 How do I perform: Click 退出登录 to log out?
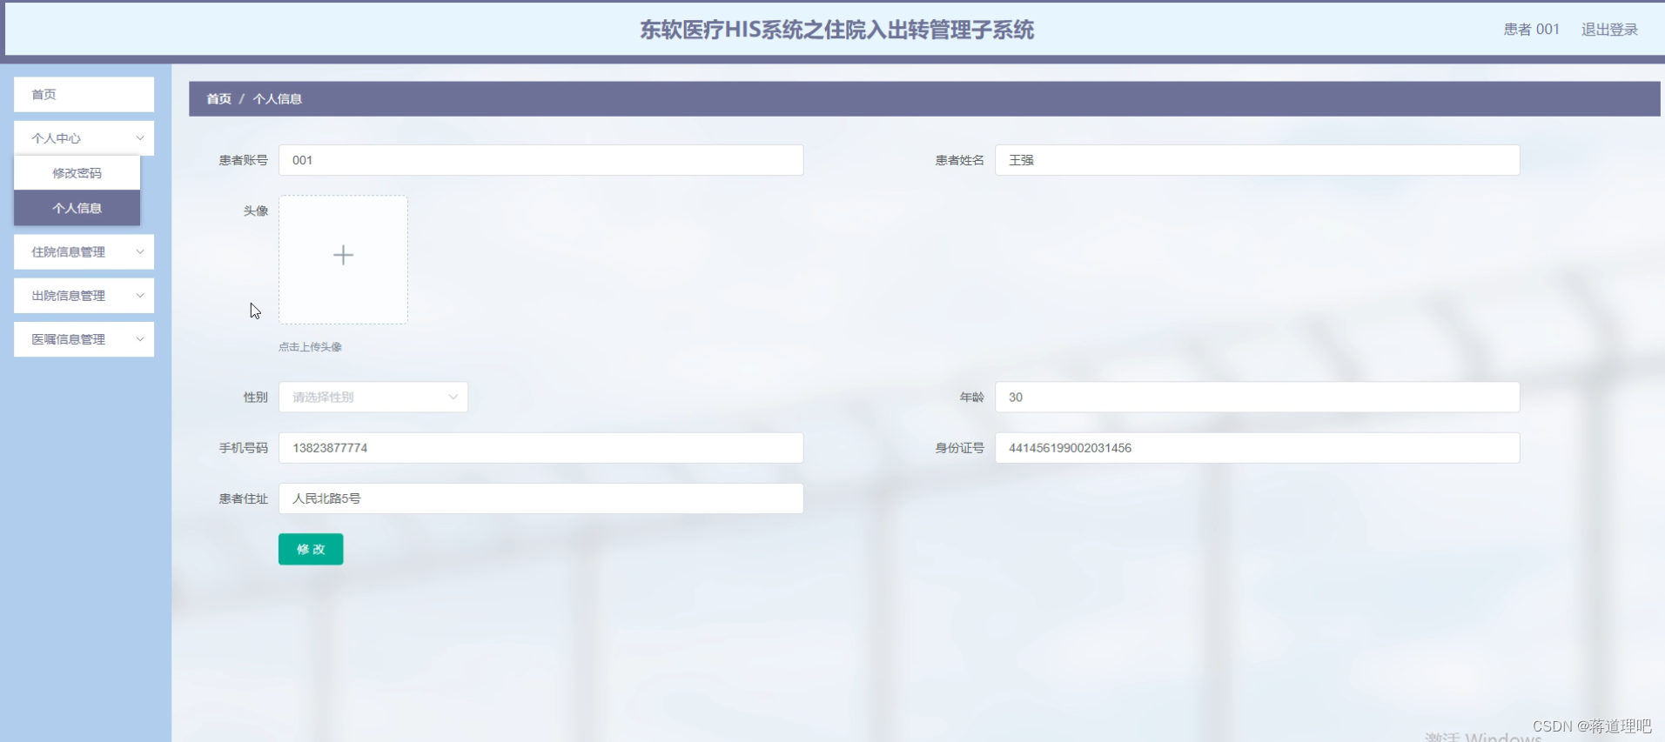pos(1609,30)
